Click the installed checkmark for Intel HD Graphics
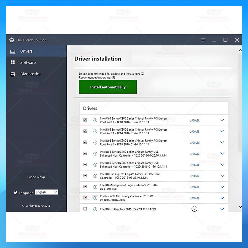This screenshot has width=248, height=248. (194, 209)
